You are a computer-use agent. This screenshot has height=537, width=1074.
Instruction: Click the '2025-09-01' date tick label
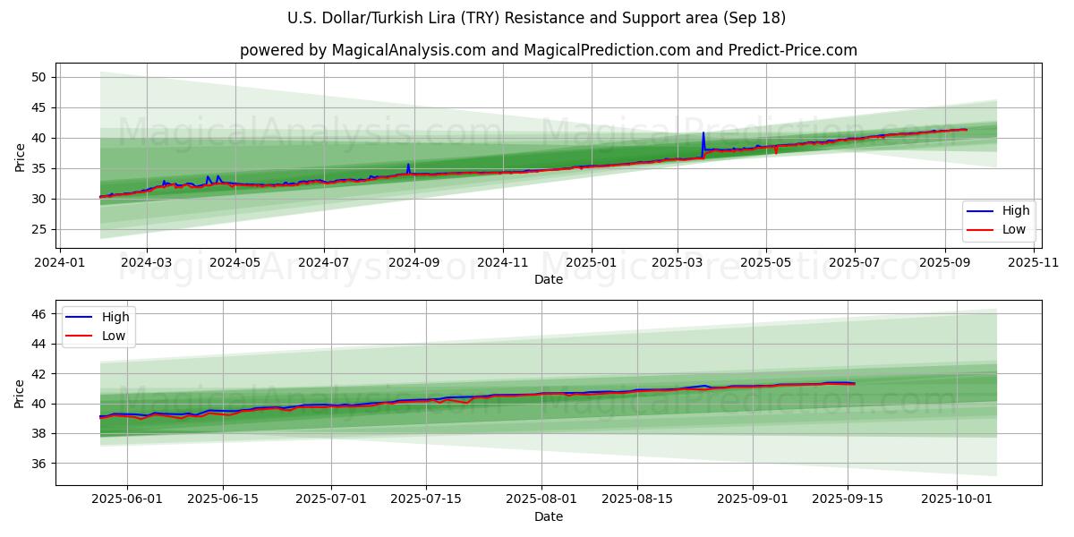tap(753, 499)
